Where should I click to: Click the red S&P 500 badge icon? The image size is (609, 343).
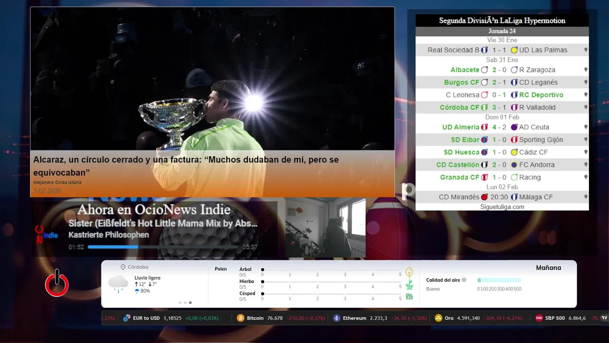539,318
